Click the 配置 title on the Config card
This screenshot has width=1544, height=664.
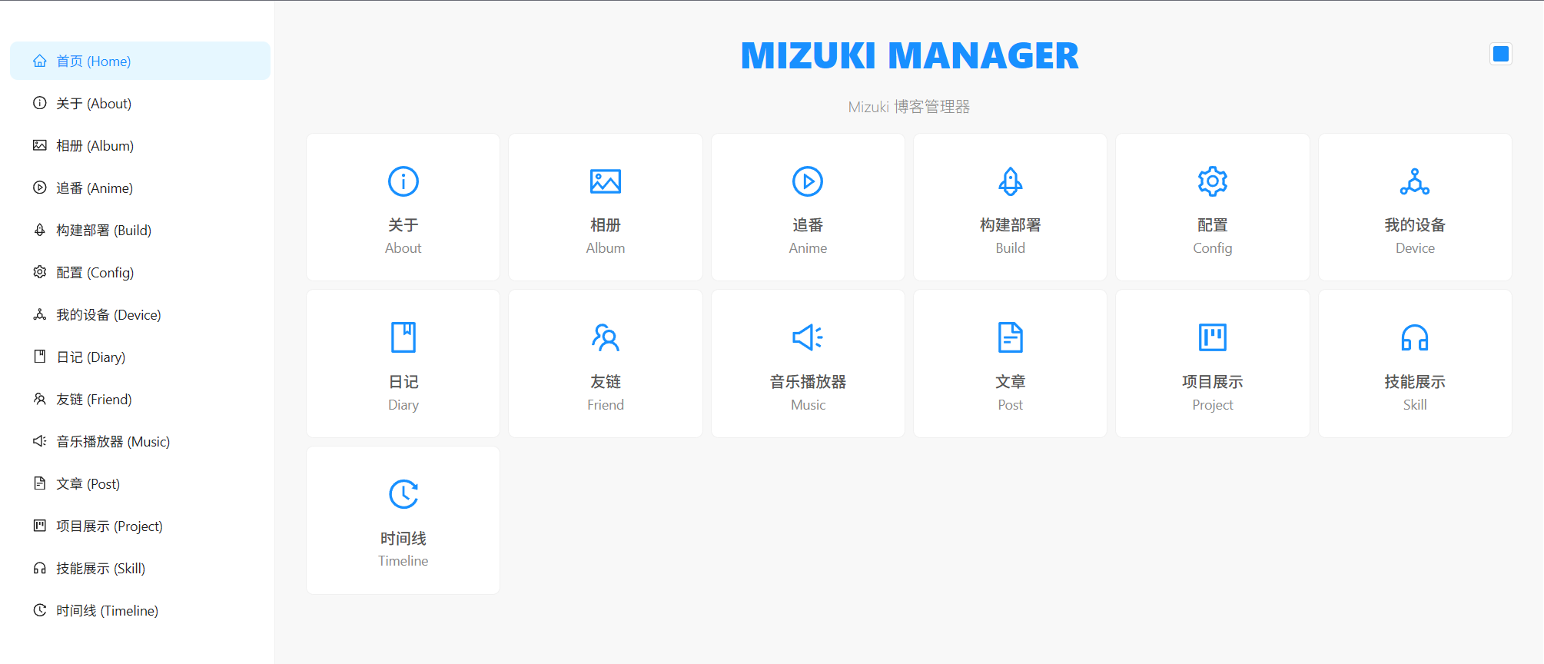(x=1213, y=225)
